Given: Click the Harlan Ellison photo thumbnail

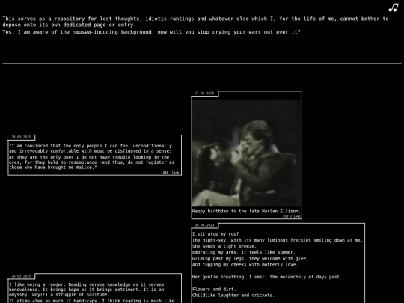Looking at the screenshot, I should click(x=247, y=153).
